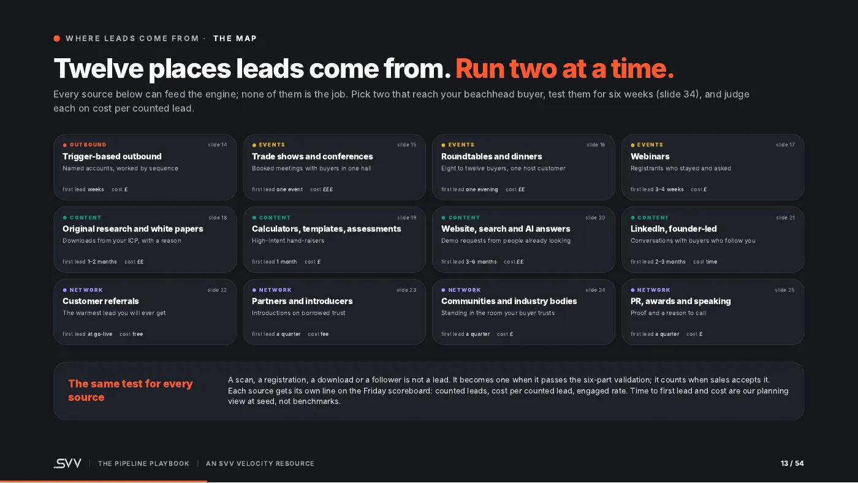Click 'cost £££' on Trade shows card
This screenshot has height=483, width=858.
pyautogui.click(x=321, y=189)
